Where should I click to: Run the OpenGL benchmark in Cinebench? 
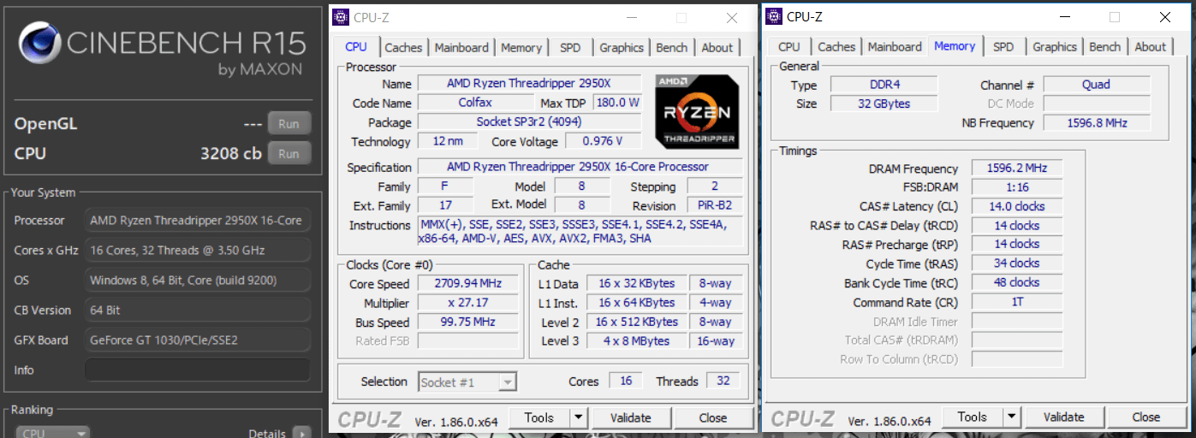289,123
